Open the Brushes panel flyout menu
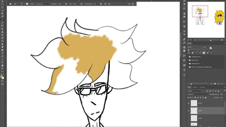 (225, 43)
